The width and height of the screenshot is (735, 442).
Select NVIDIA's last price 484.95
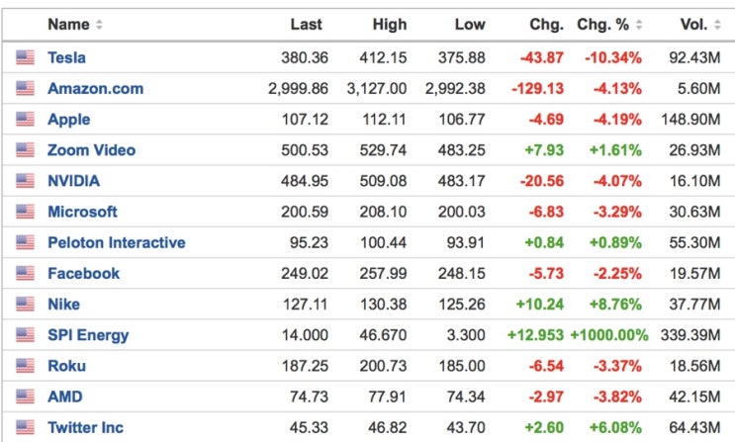[x=305, y=181]
